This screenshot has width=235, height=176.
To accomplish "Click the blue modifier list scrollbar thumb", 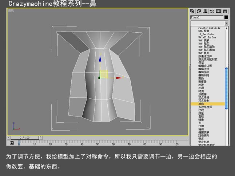I will click(227, 88).
